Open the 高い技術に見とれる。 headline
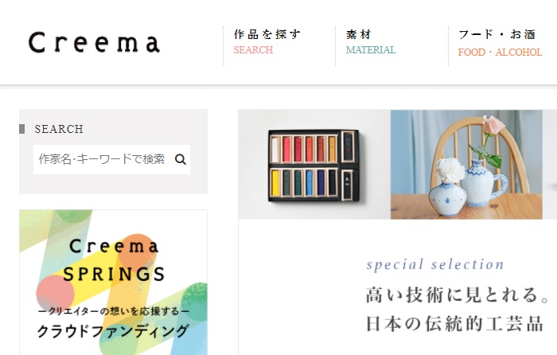The image size is (557, 355). pyautogui.click(x=458, y=295)
